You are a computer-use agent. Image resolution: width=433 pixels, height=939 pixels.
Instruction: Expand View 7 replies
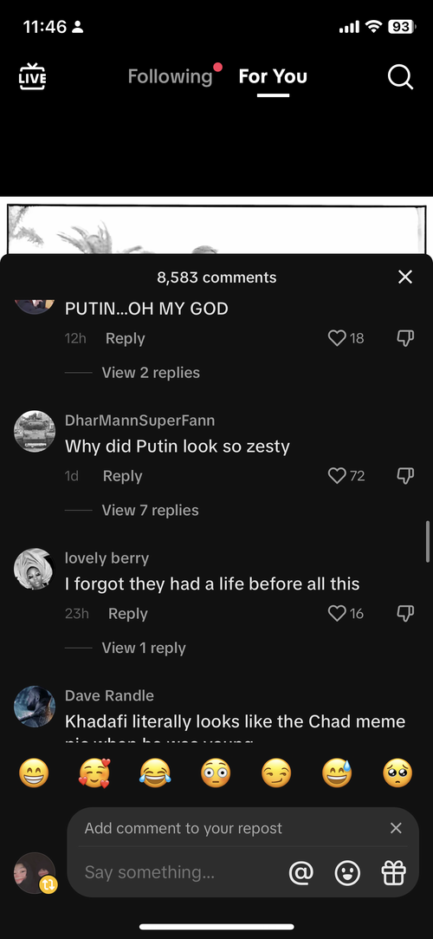pos(150,510)
